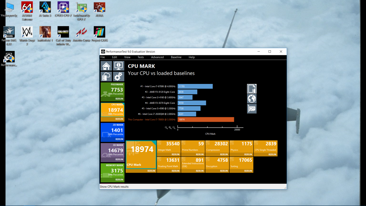Click RERUN under Compression

224,154
